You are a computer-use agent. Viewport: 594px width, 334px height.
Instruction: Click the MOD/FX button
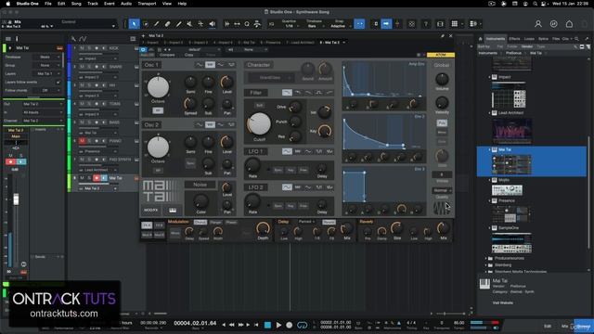coord(150,211)
